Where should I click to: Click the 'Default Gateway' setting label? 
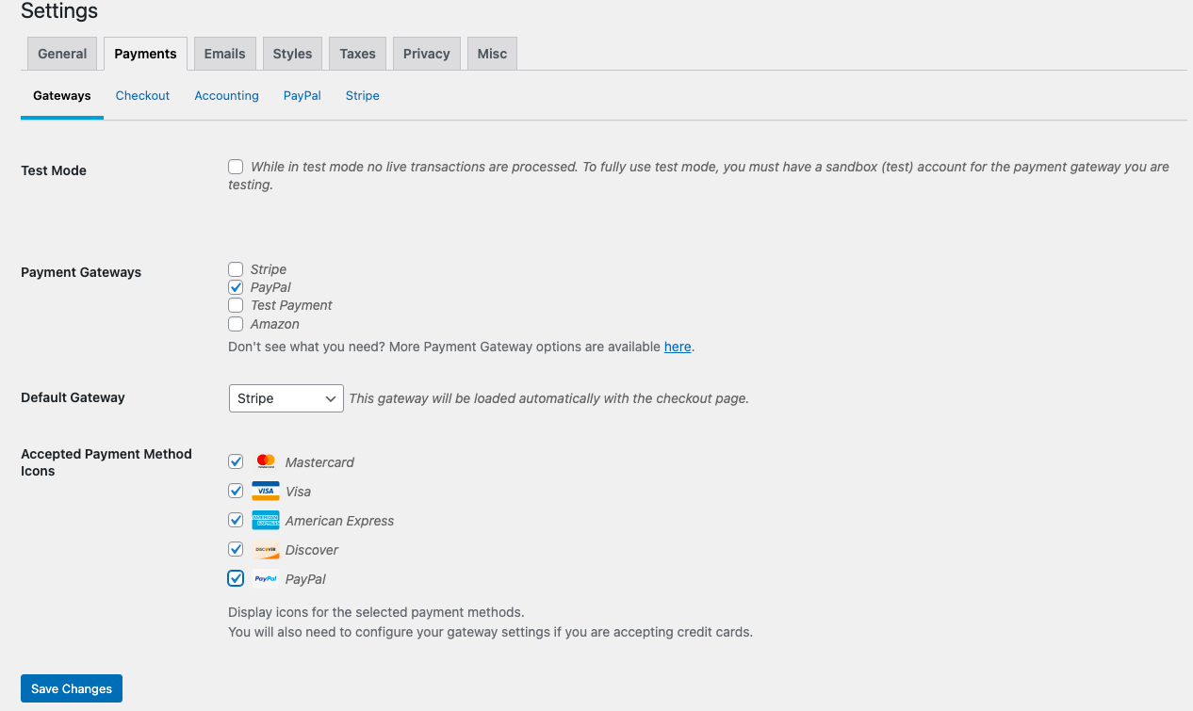[73, 397]
